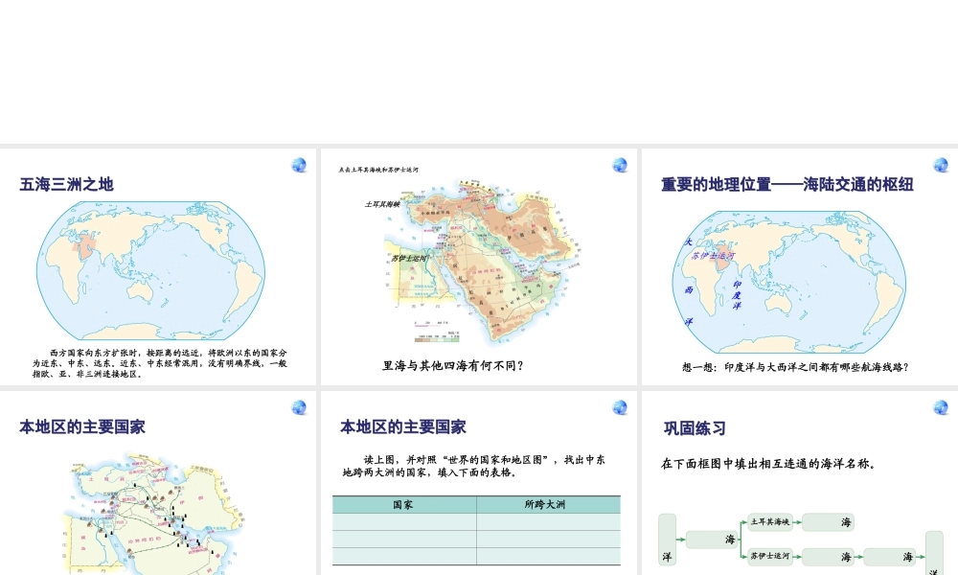Select the title 五海三洲之地
This screenshot has height=575, width=958.
pos(67,184)
